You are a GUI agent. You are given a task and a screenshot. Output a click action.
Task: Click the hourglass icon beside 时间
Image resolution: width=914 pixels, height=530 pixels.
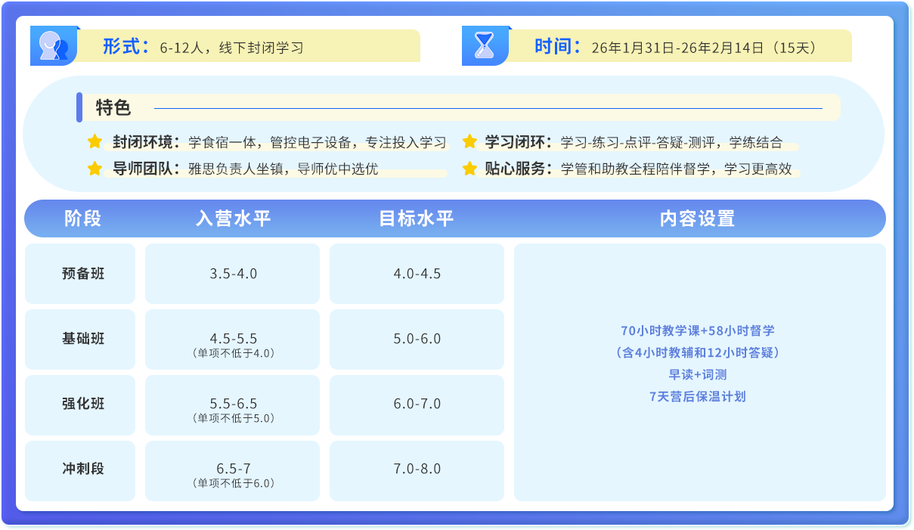pos(484,46)
